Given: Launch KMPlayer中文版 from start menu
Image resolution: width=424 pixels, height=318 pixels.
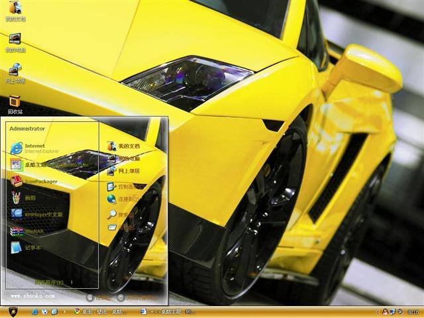Looking at the screenshot, I should tap(37, 214).
